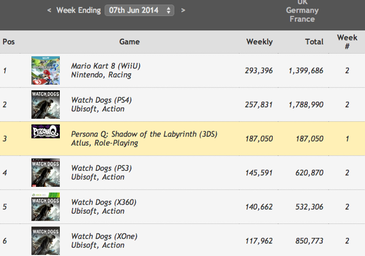Click position number 6 for Watch Dogs XOne
The width and height of the screenshot is (365, 256).
(5, 241)
